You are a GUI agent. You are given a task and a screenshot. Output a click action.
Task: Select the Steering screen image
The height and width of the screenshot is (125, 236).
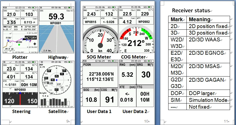pyautogui.click(x=20, y=84)
